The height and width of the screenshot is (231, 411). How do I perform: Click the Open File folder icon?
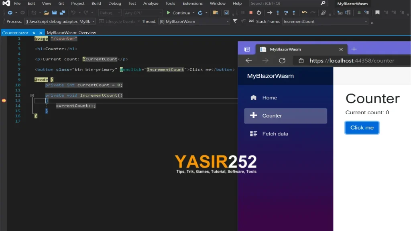coord(46,12)
